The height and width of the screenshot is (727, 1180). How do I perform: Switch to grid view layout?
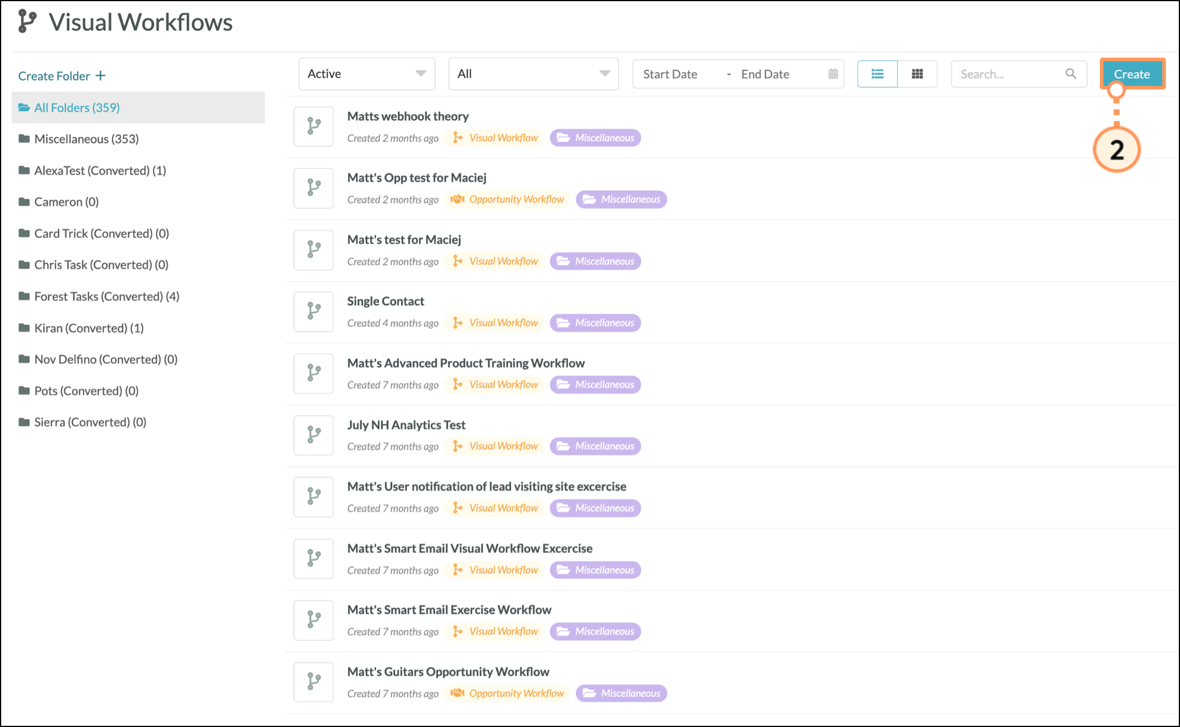(917, 74)
